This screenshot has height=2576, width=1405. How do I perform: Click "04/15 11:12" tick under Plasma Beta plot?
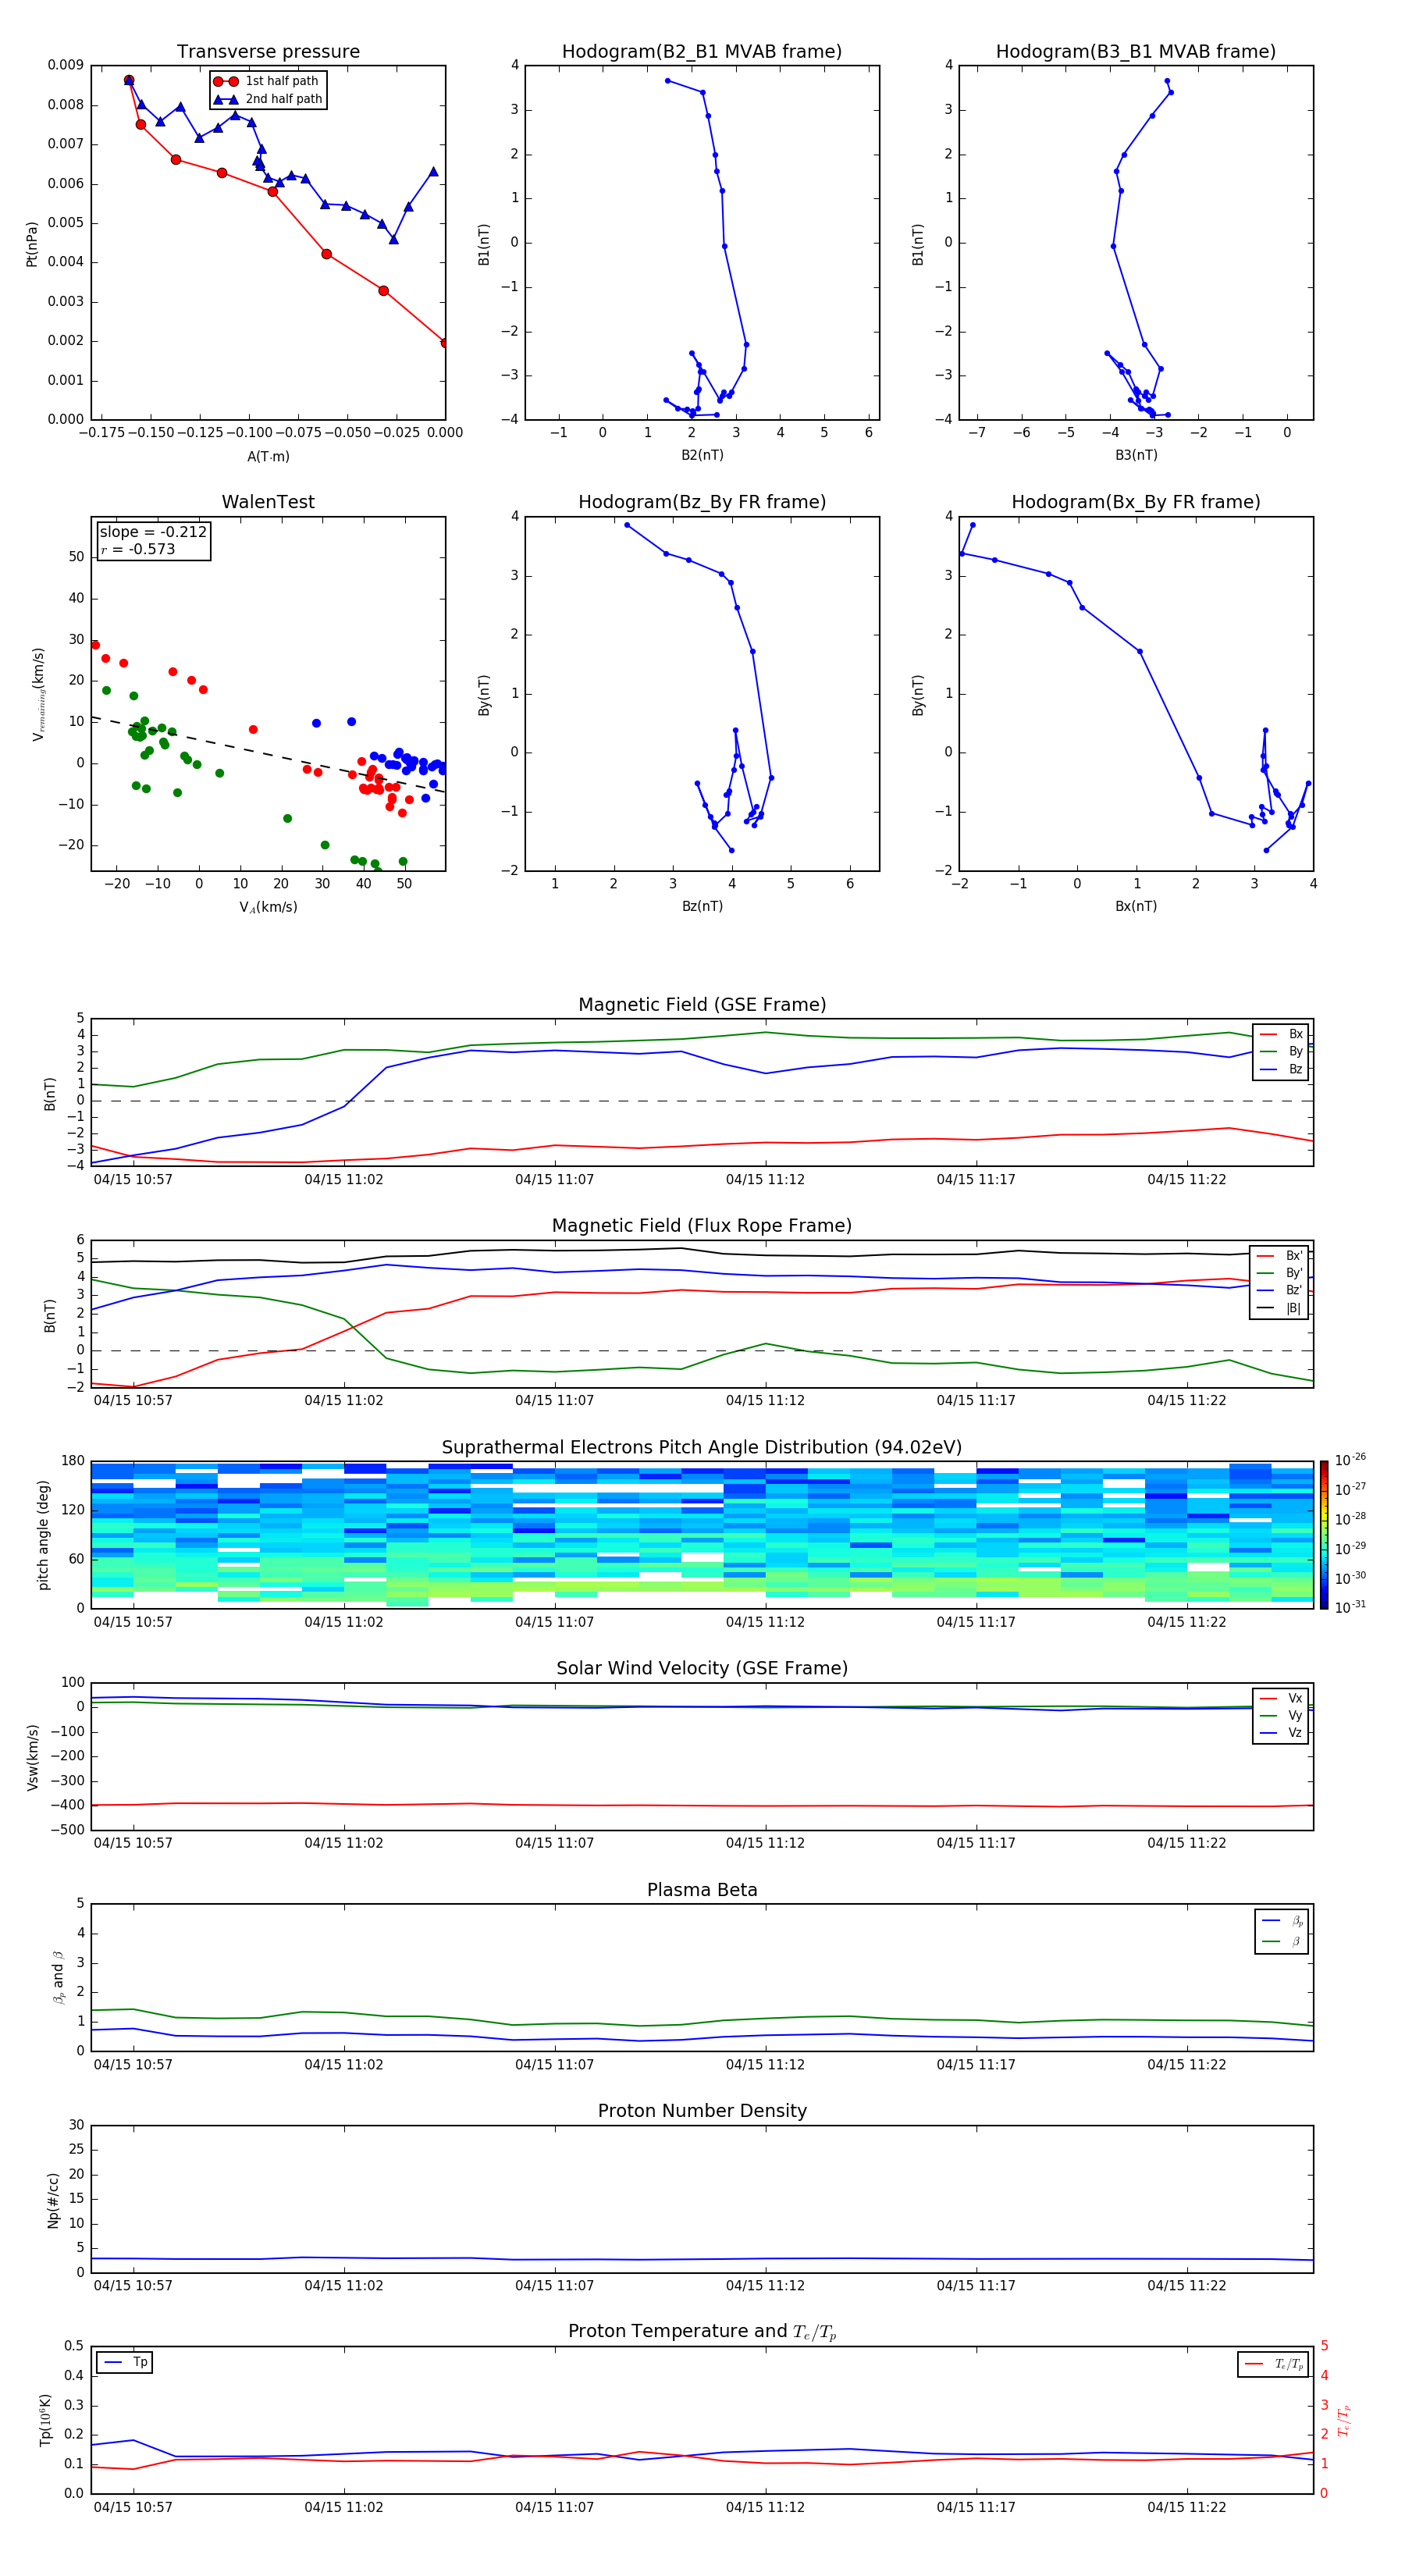[765, 2064]
